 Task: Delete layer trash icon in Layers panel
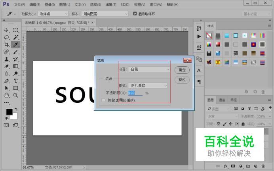tap(263, 166)
